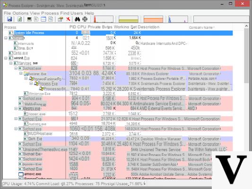The height and width of the screenshot is (189, 252).
Task: Sort by the CPU column header
Action: click(x=81, y=27)
